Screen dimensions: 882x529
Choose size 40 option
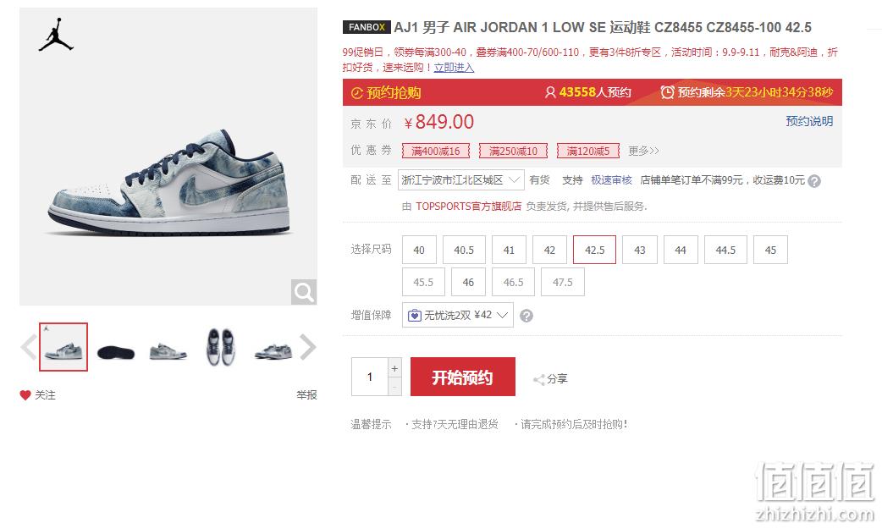coord(419,250)
